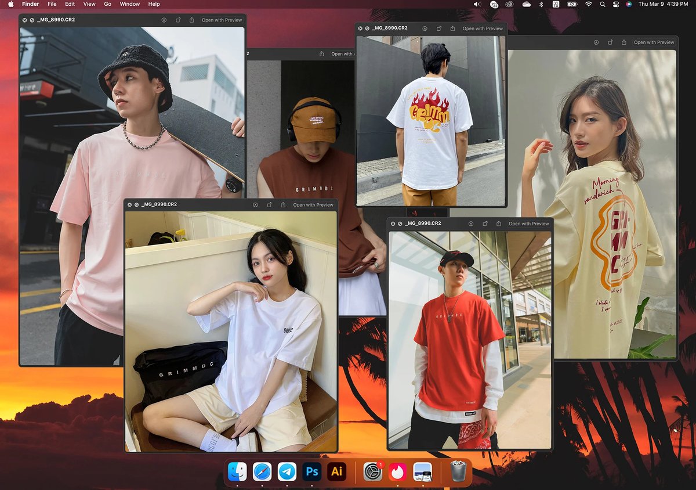Rotate the flame T-shirt back-view photo
This screenshot has width=696, height=490.
tap(438, 28)
